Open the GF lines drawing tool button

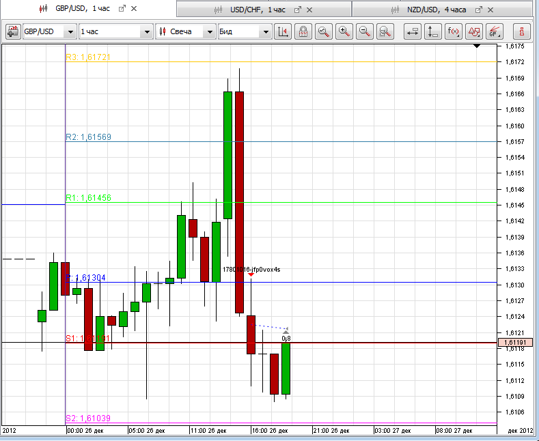495,31
